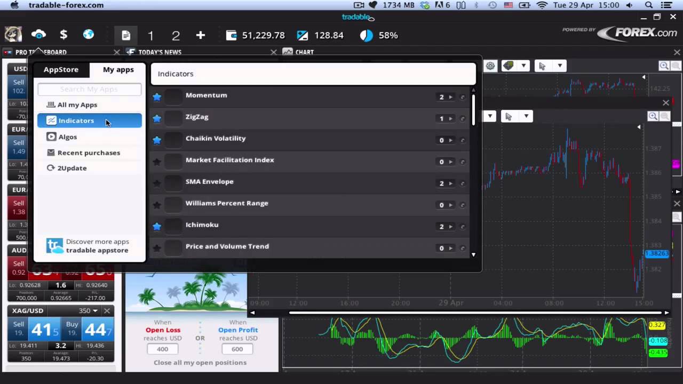The width and height of the screenshot is (683, 384).
Task: Select workspace 1
Action: (150, 36)
